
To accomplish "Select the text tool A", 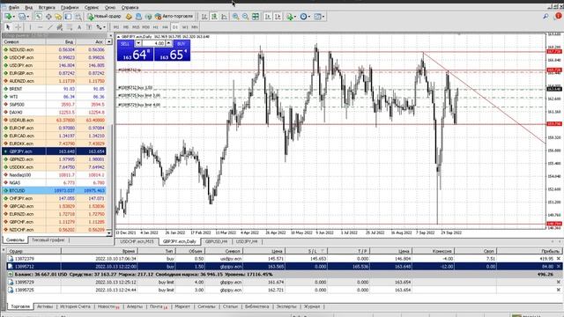I will [79, 27].
